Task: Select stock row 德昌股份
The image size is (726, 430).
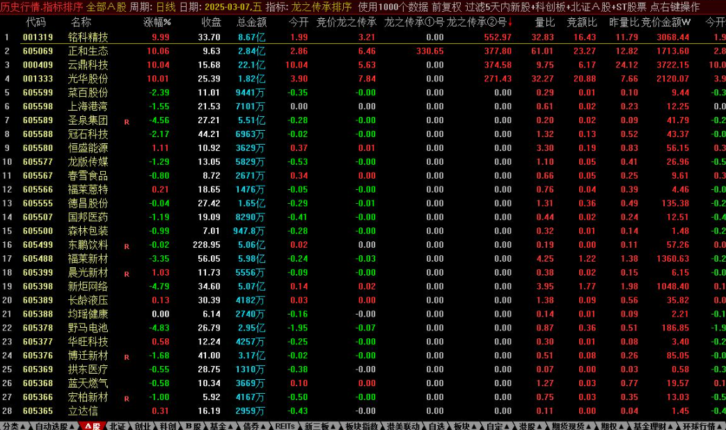Action: click(363, 203)
